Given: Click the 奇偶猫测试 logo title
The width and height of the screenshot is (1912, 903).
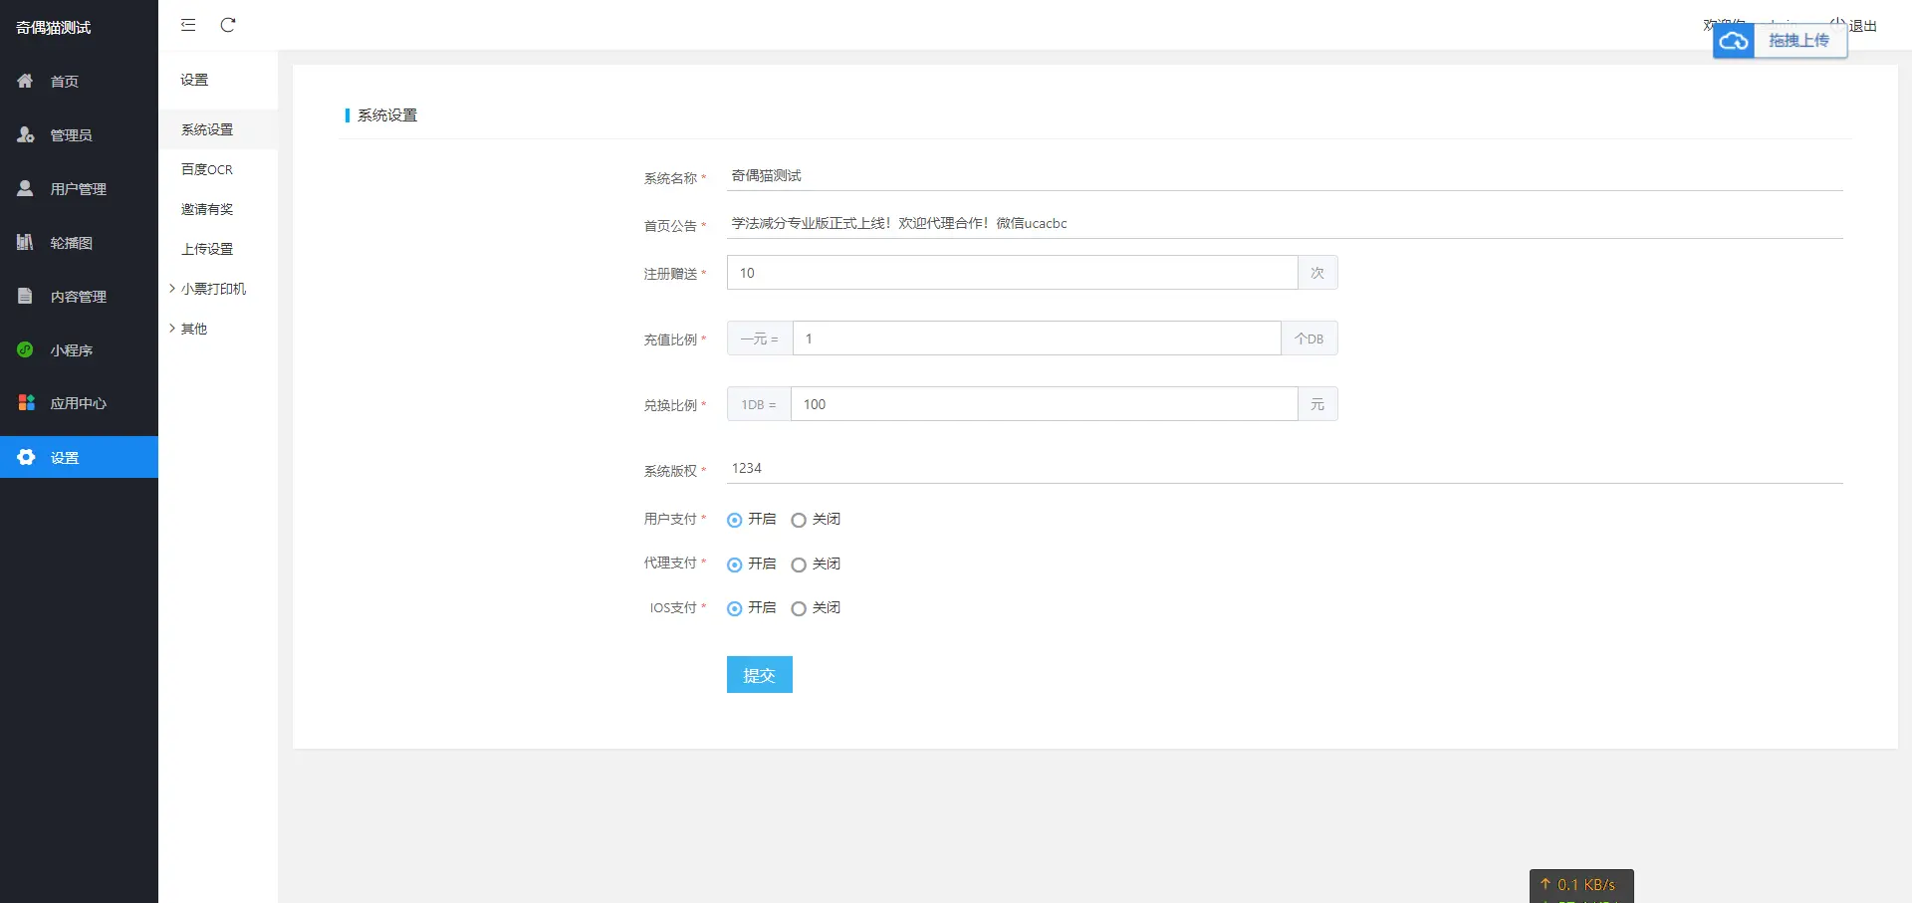Looking at the screenshot, I should 54,27.
